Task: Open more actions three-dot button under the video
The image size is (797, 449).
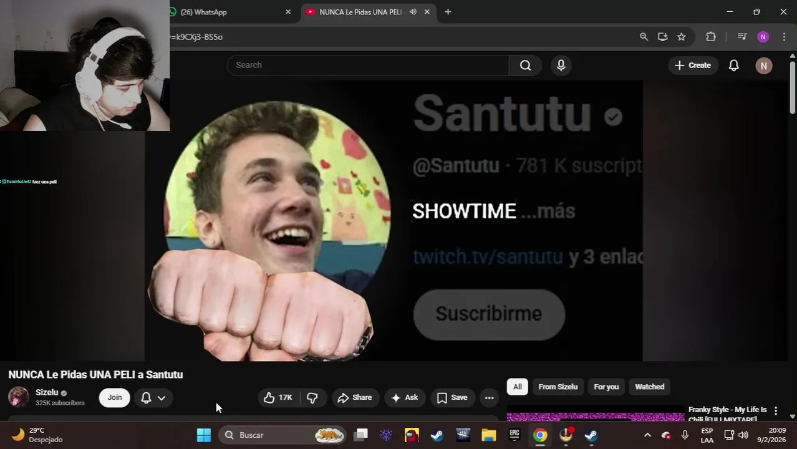Action: point(490,398)
